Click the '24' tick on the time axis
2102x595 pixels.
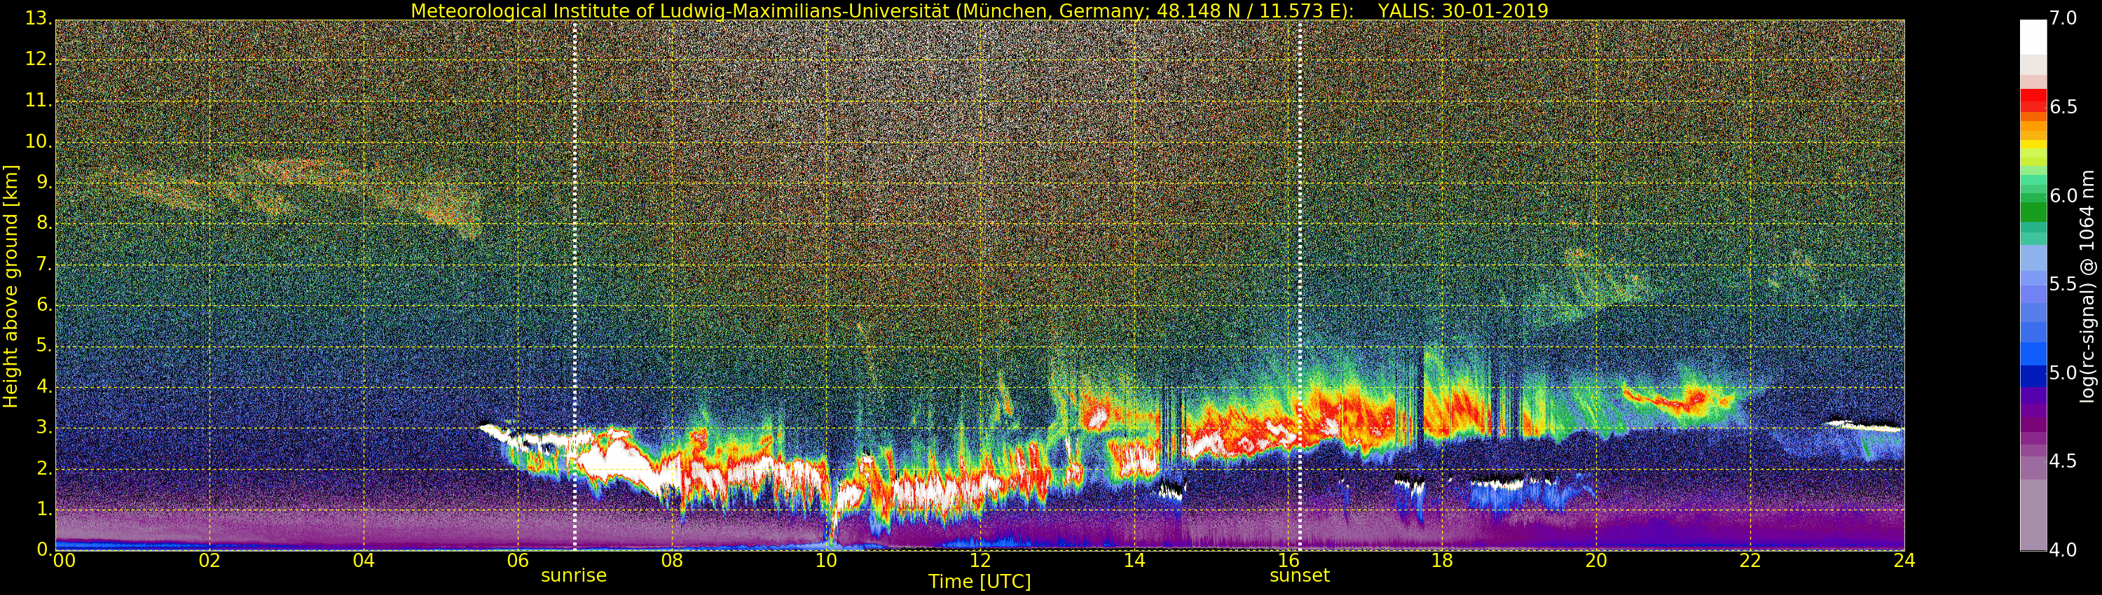point(1904,560)
